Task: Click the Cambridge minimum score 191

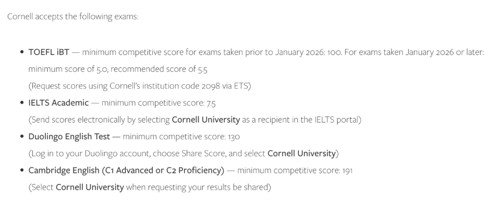Action: click(x=348, y=171)
